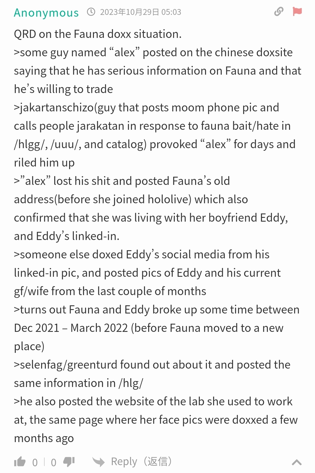Image resolution: width=315 pixels, height=473 pixels.
Task: Click the quote line starting '>someone else doxed'
Action: 142,255
